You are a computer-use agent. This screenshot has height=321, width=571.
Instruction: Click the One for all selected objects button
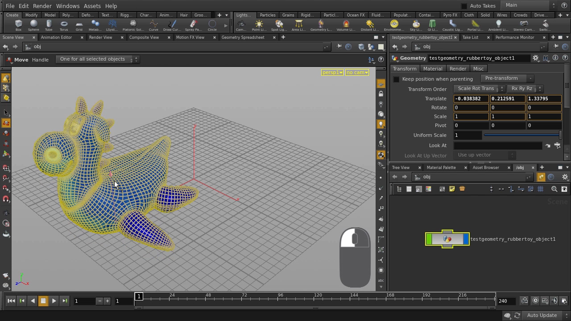(x=92, y=59)
